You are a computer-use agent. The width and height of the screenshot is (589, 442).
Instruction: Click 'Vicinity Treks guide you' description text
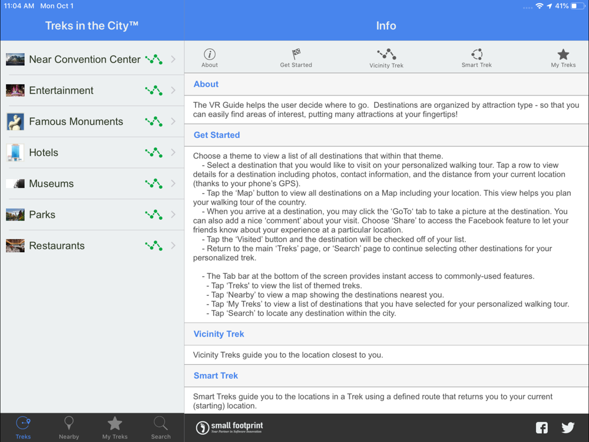point(288,355)
